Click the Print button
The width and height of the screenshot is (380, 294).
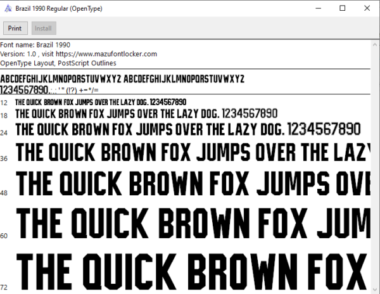(15, 28)
